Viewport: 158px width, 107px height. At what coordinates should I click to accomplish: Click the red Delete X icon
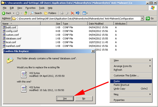(x=72, y=13)
